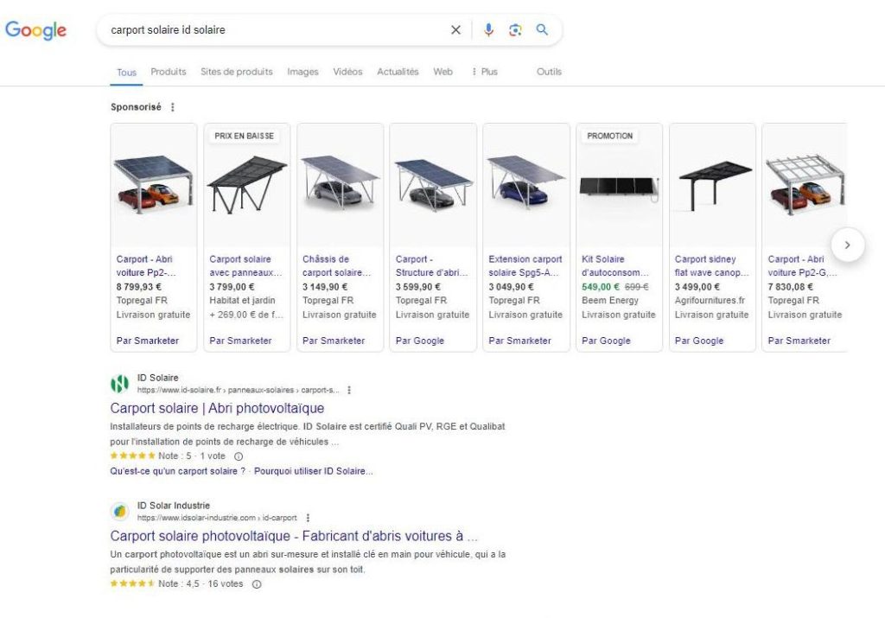Click 'Carport sidney flat wave canop...' title
The height and width of the screenshot is (618, 885).
pos(712,266)
